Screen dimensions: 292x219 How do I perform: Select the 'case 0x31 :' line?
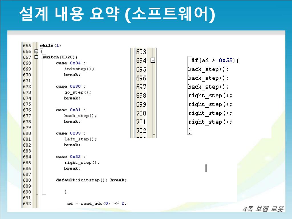(x=71, y=110)
